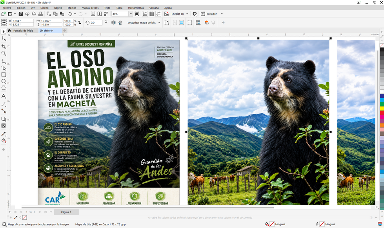
Task: Click the Save disk icon
Action: tap(21, 14)
